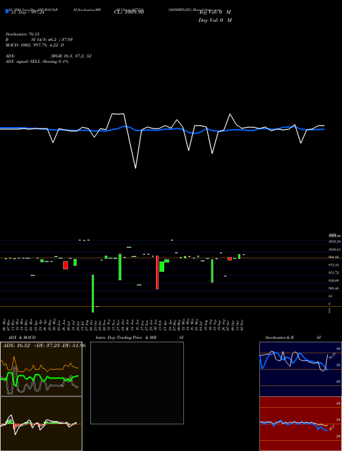
Task: Select the 'Avg Vol: 0 M' text
Action: click(x=215, y=12)
